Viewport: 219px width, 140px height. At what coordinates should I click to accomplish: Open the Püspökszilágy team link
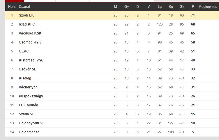click(x=31, y=96)
